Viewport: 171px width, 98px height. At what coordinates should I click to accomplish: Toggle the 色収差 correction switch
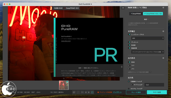coord(129,45)
